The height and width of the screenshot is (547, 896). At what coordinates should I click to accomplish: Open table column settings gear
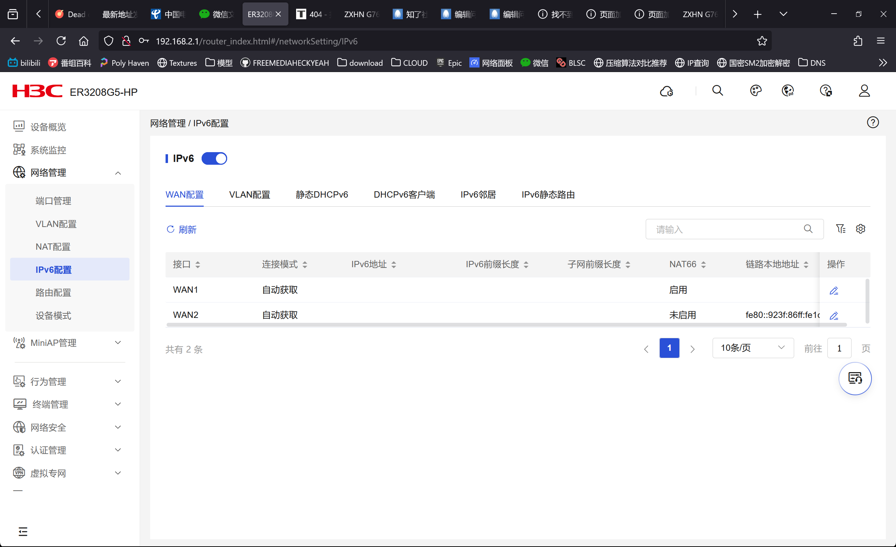tap(860, 229)
